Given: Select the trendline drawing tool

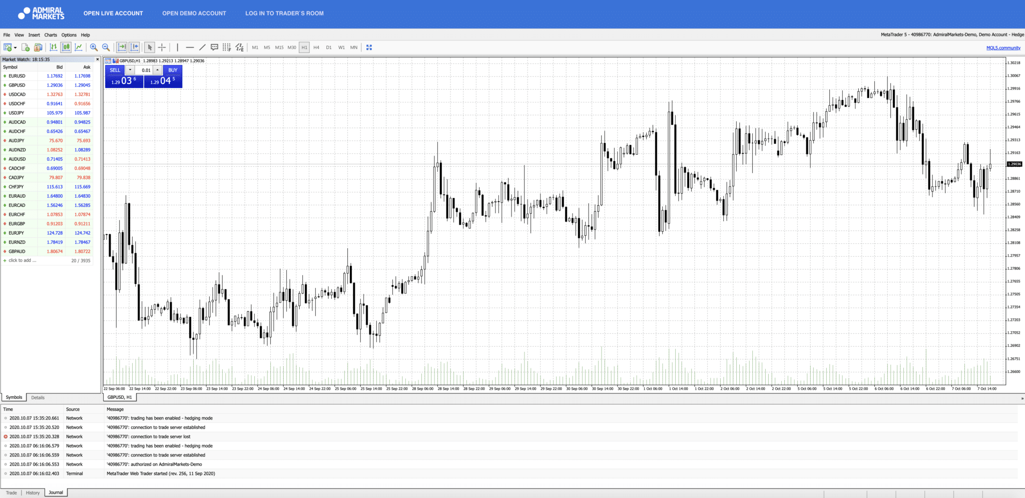Looking at the screenshot, I should pos(202,47).
